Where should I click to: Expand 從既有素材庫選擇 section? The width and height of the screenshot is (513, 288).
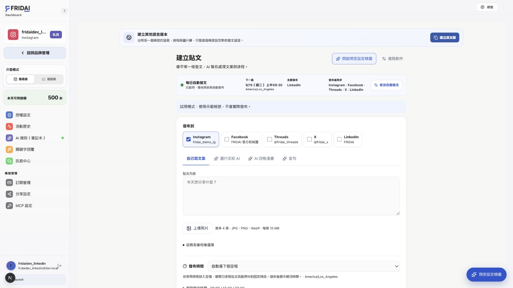tap(198, 245)
